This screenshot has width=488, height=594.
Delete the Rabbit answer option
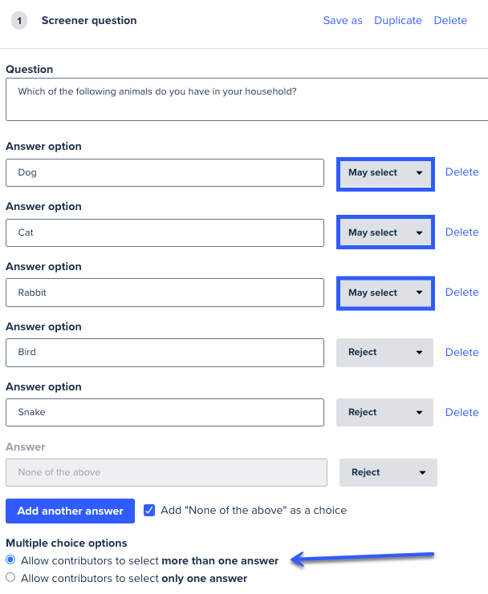pyautogui.click(x=462, y=293)
